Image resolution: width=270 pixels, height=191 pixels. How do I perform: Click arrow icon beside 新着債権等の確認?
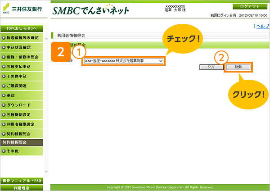pos(4,38)
